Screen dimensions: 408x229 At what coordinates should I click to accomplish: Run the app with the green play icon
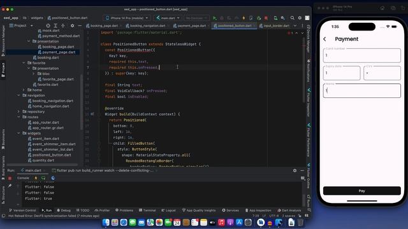point(214,18)
